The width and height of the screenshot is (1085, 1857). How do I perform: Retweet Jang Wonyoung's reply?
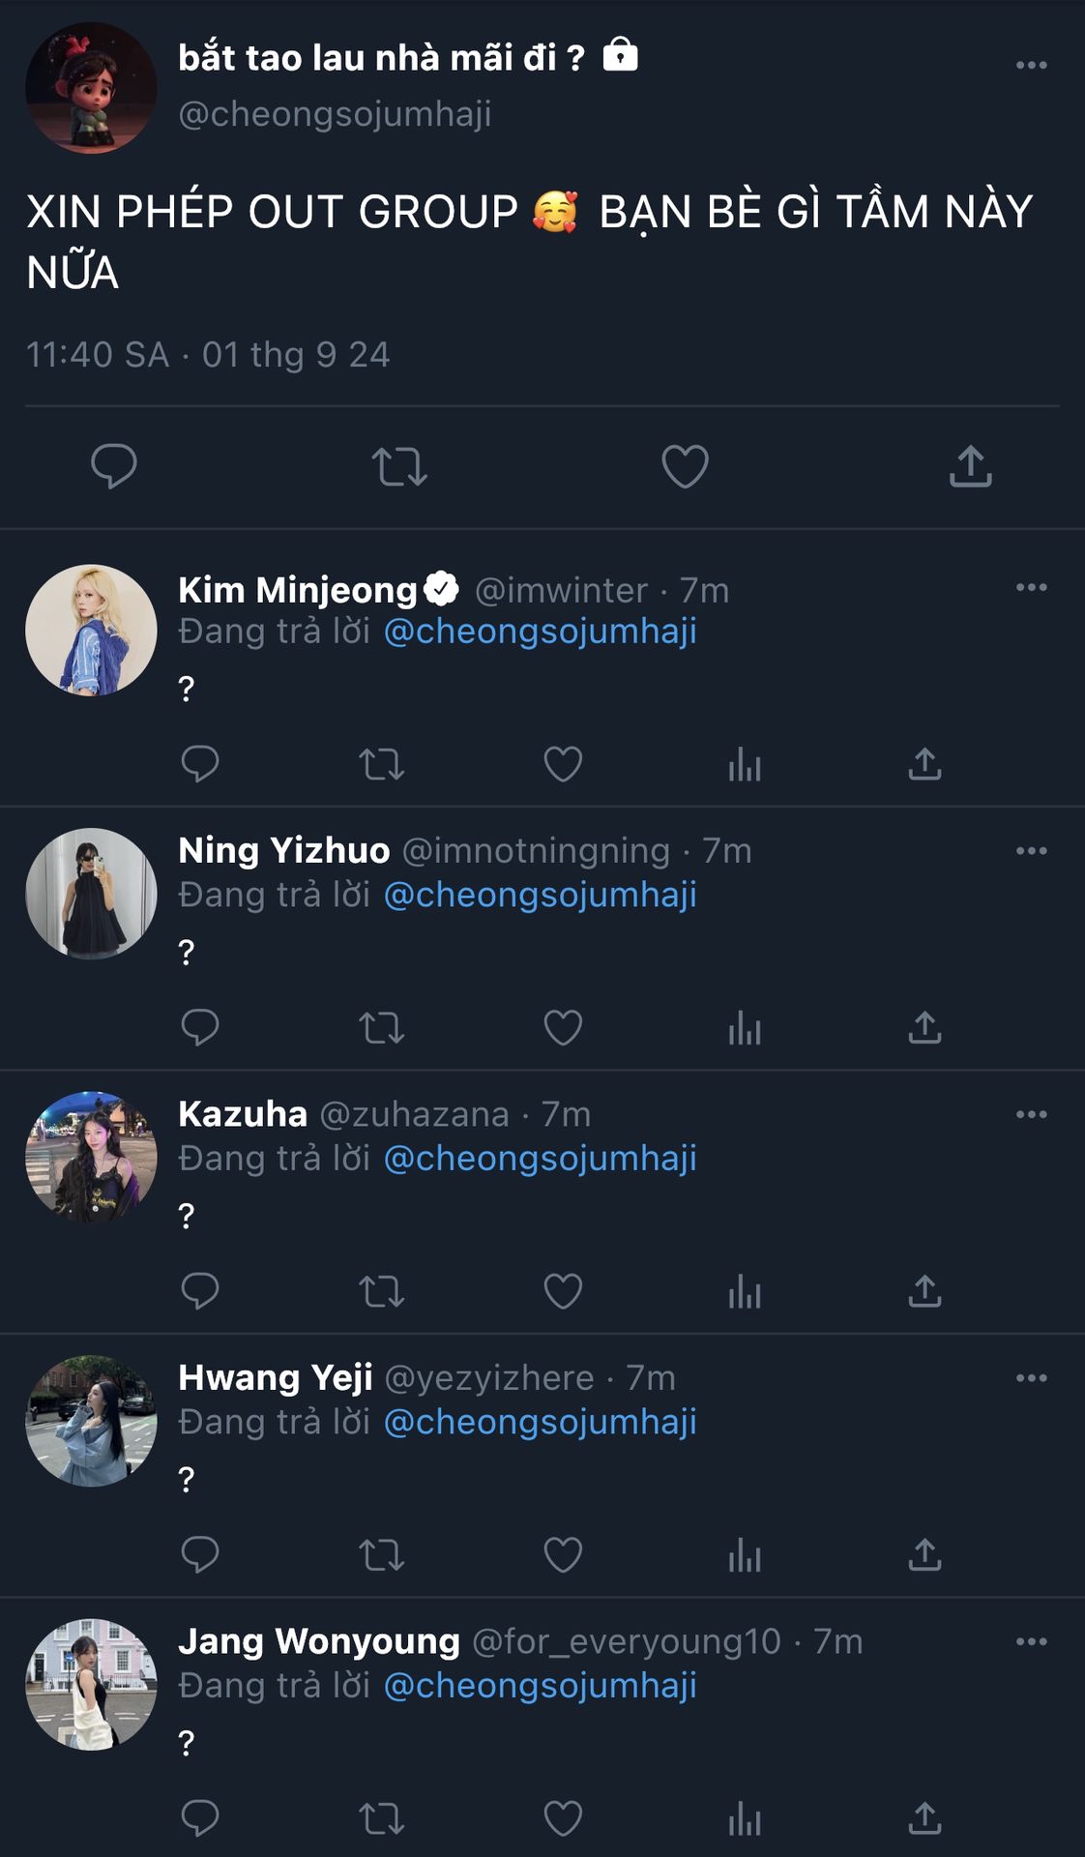click(381, 1818)
